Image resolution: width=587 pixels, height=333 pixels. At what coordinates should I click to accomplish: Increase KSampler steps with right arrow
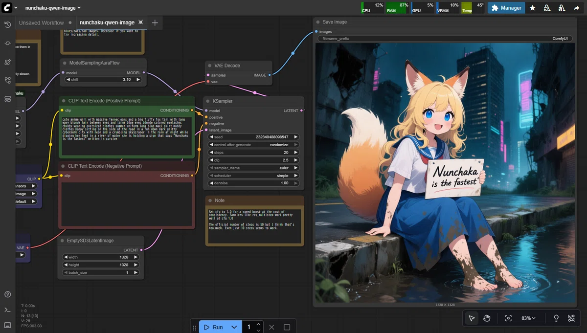tap(295, 153)
